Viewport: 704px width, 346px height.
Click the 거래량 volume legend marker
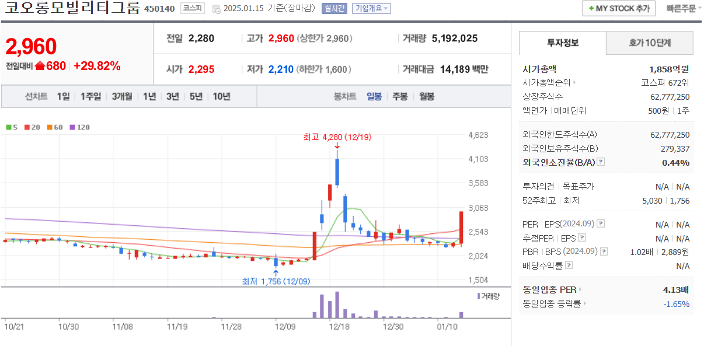tap(489, 296)
